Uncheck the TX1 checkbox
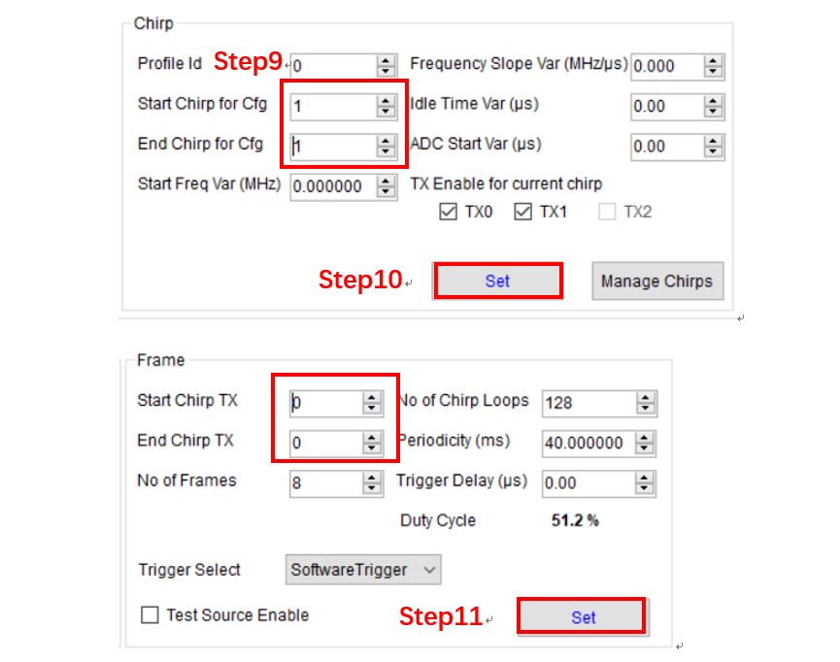 pyautogui.click(x=523, y=212)
